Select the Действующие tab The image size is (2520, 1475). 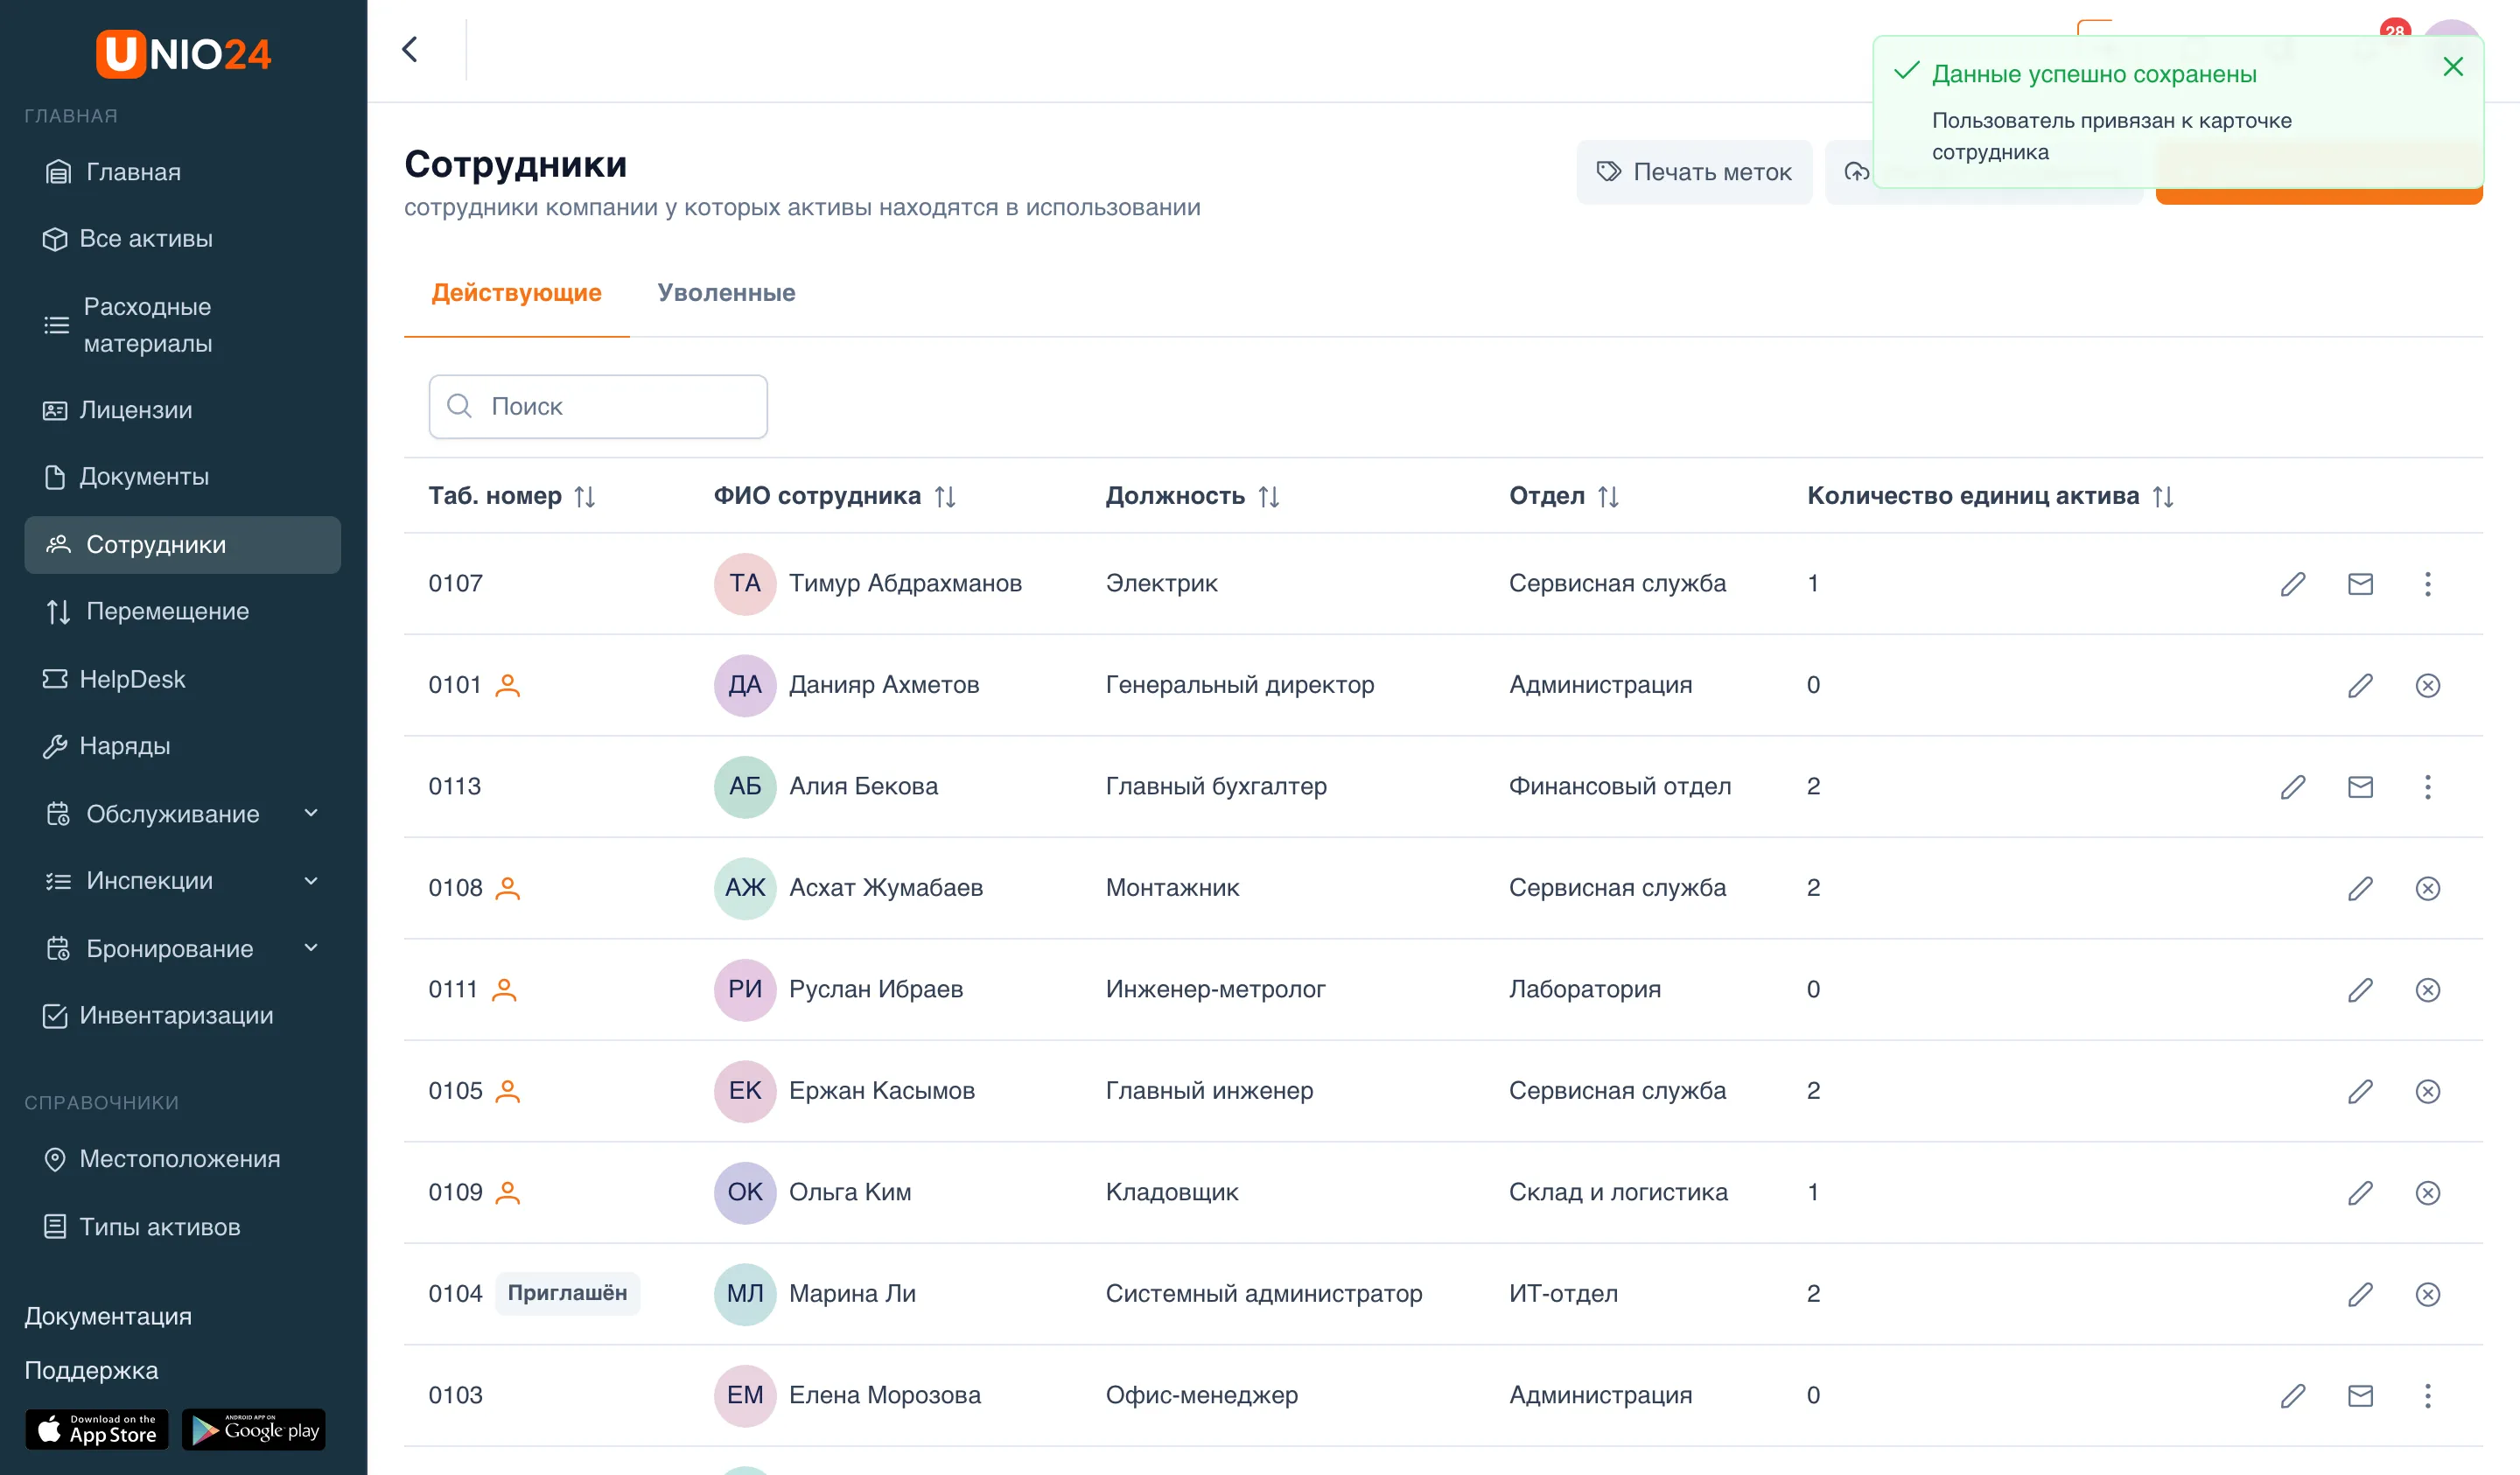click(x=516, y=293)
